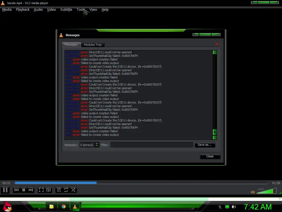Open the Subtitle menu

click(x=66, y=10)
